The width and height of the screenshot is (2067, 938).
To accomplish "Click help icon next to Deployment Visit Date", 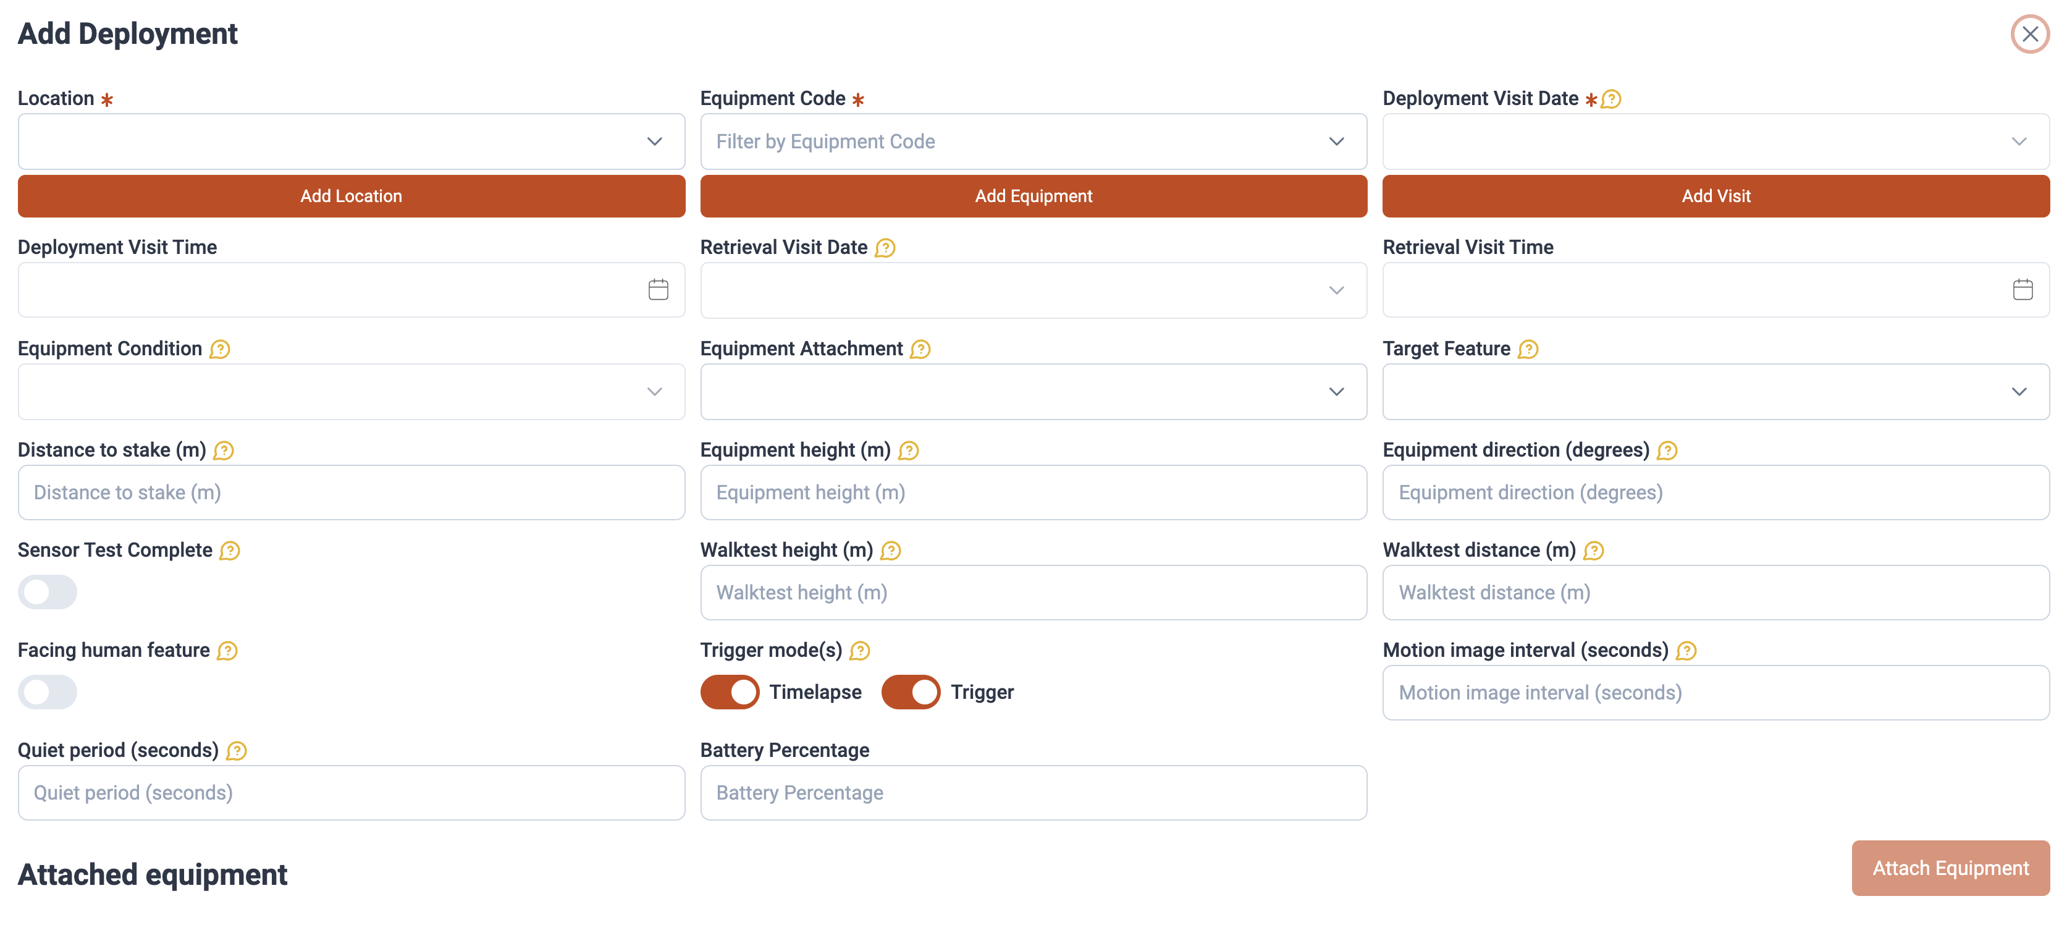I will [1610, 99].
